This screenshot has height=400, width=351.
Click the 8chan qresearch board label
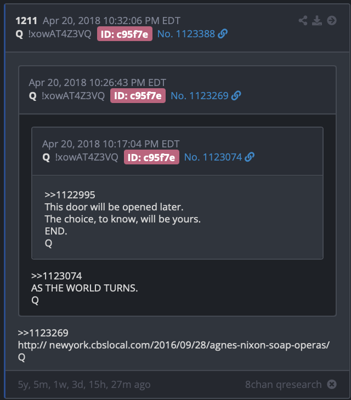[x=283, y=385]
